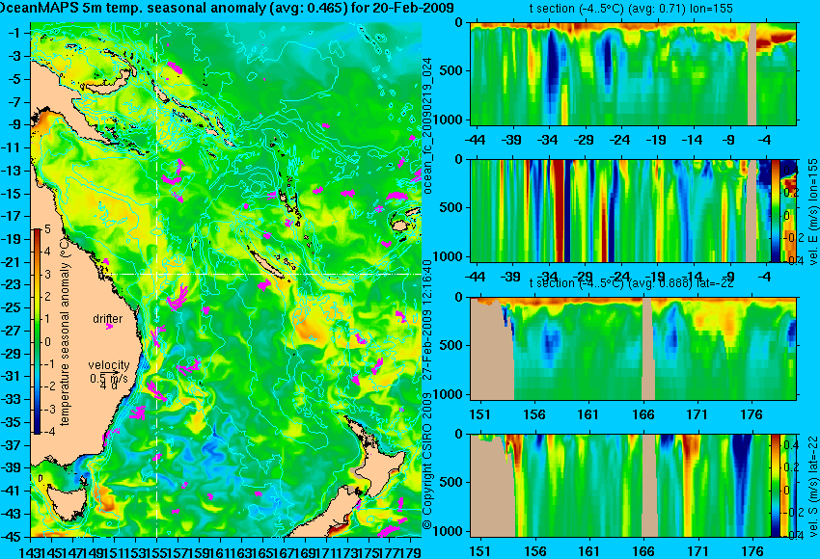Viewport: 820px width, 559px height.
Task: Click the '-45' latitude label on main map
Action: click(12, 537)
